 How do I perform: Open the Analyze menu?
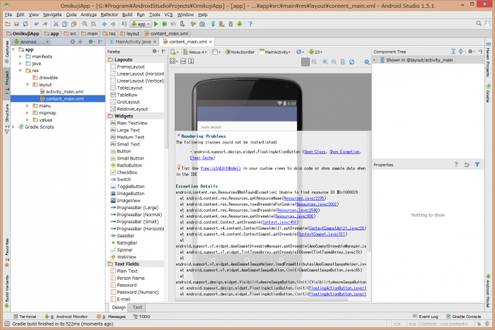88,15
